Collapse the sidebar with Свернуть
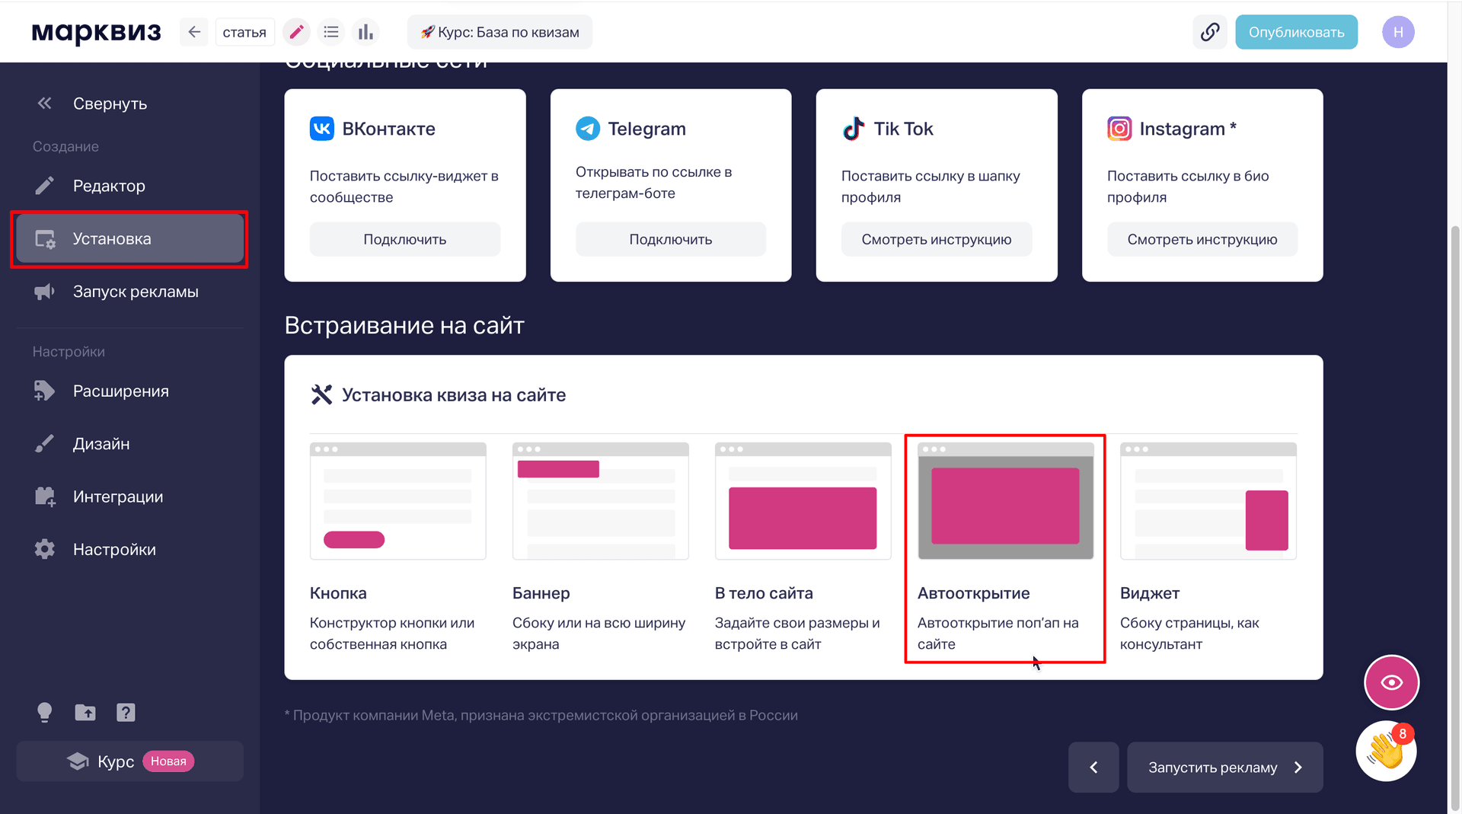 pos(92,104)
